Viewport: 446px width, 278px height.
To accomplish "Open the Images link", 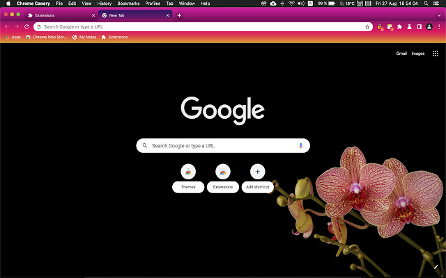I will [x=418, y=53].
